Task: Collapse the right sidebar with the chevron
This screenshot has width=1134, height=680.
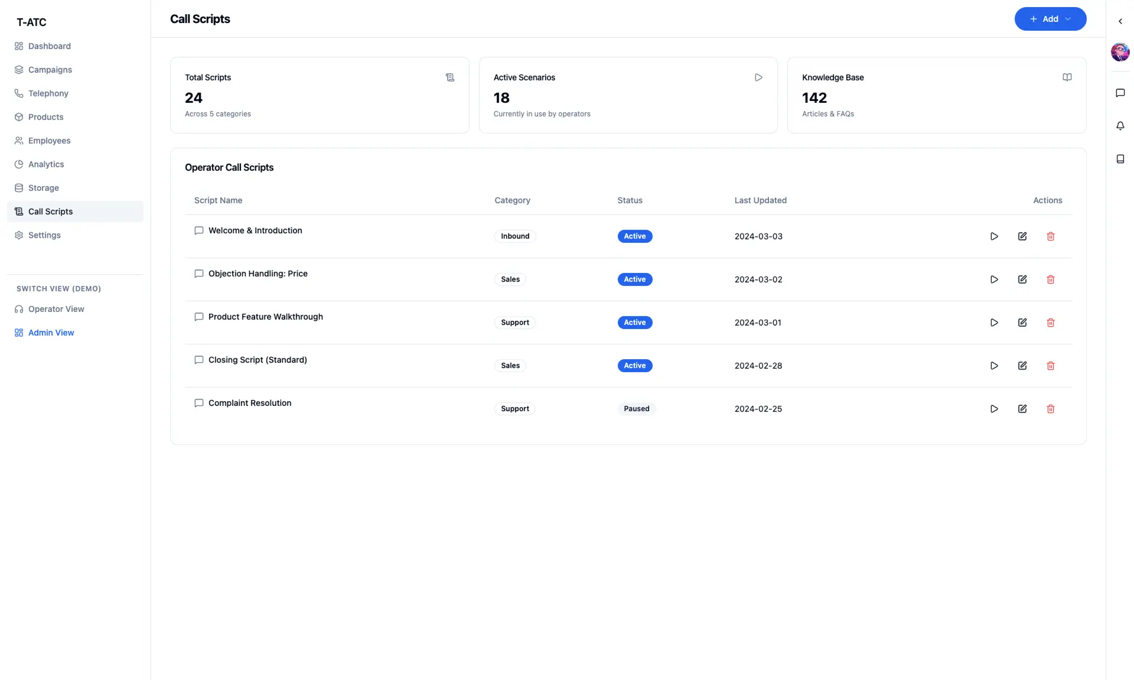Action: pos(1120,21)
